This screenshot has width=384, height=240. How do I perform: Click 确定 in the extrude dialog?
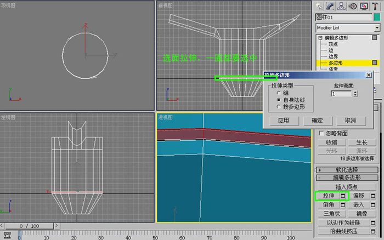pyautogui.click(x=318, y=121)
